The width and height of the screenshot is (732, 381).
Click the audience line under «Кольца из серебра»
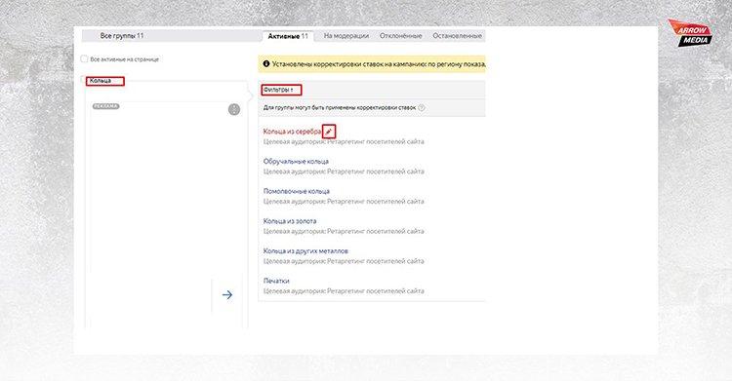click(344, 141)
